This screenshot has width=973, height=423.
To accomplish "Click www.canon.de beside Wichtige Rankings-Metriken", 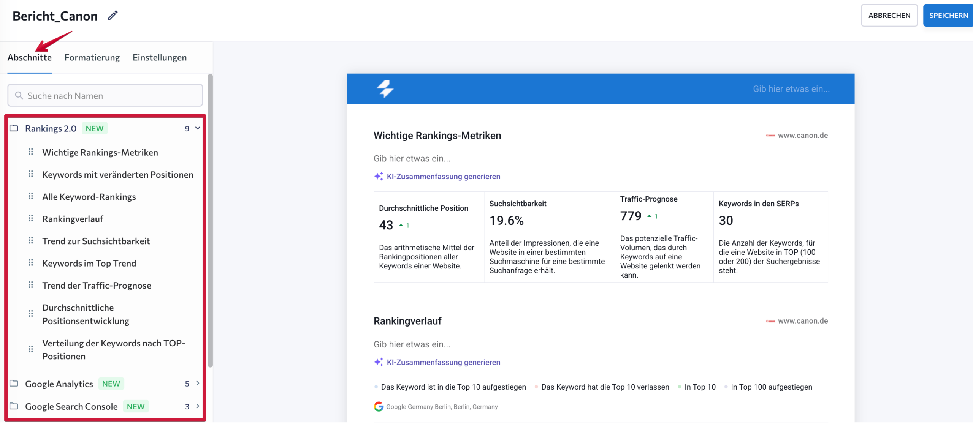I will pyautogui.click(x=803, y=135).
